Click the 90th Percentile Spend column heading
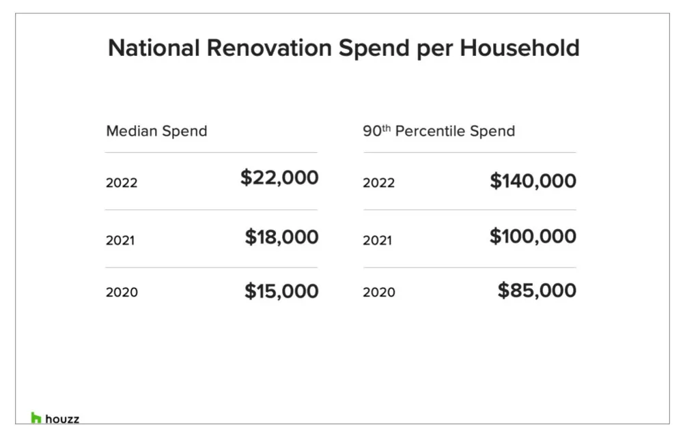 click(438, 131)
